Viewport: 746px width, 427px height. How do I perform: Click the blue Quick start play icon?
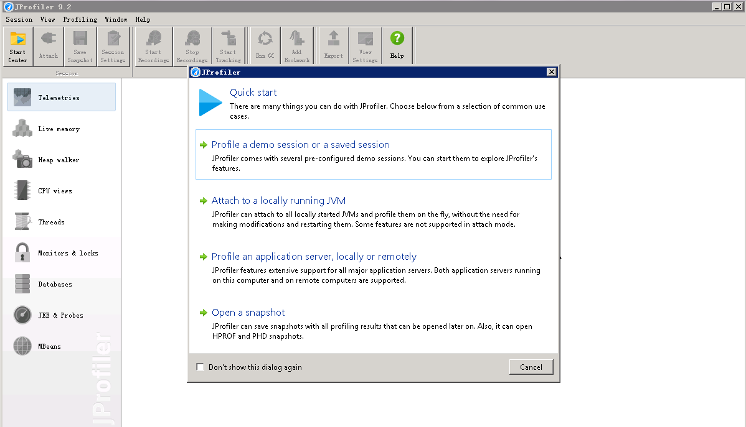click(210, 103)
